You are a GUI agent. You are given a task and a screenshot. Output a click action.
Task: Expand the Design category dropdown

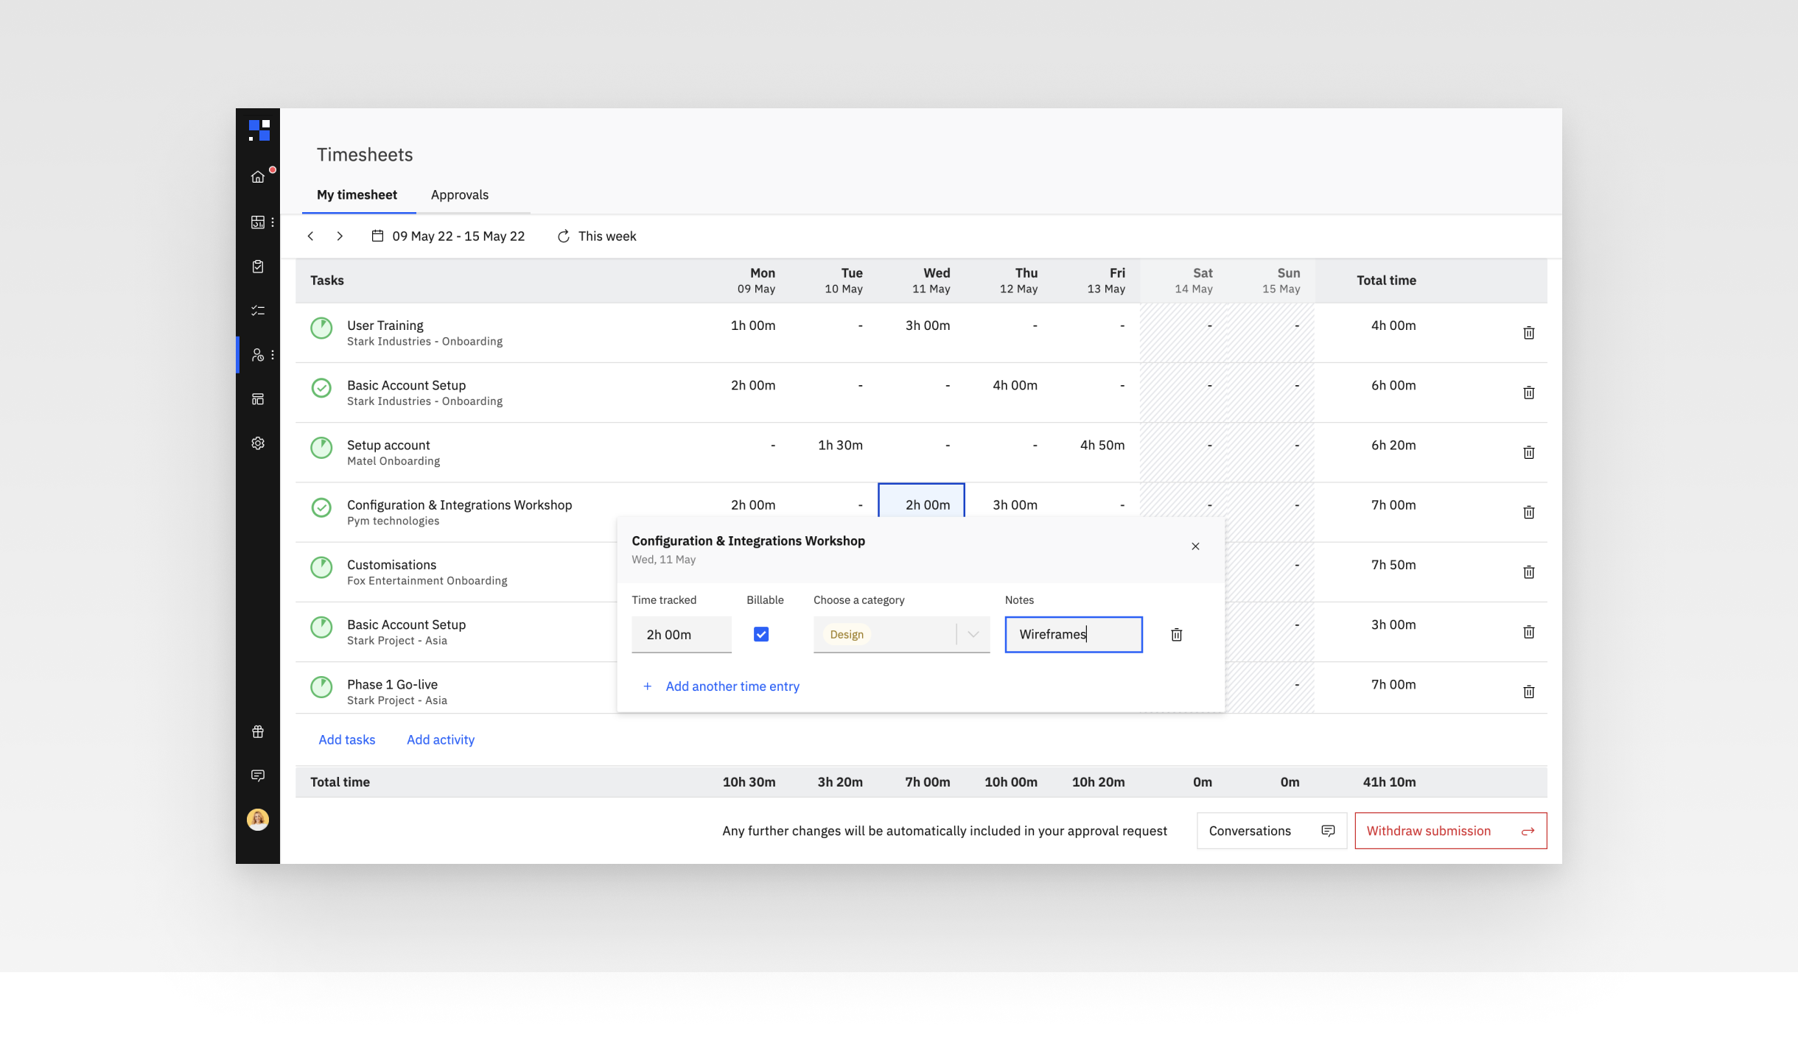pos(973,634)
